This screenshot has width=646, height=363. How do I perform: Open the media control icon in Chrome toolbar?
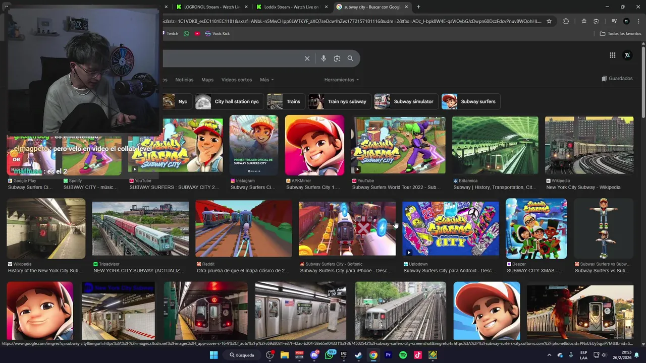tap(614, 21)
